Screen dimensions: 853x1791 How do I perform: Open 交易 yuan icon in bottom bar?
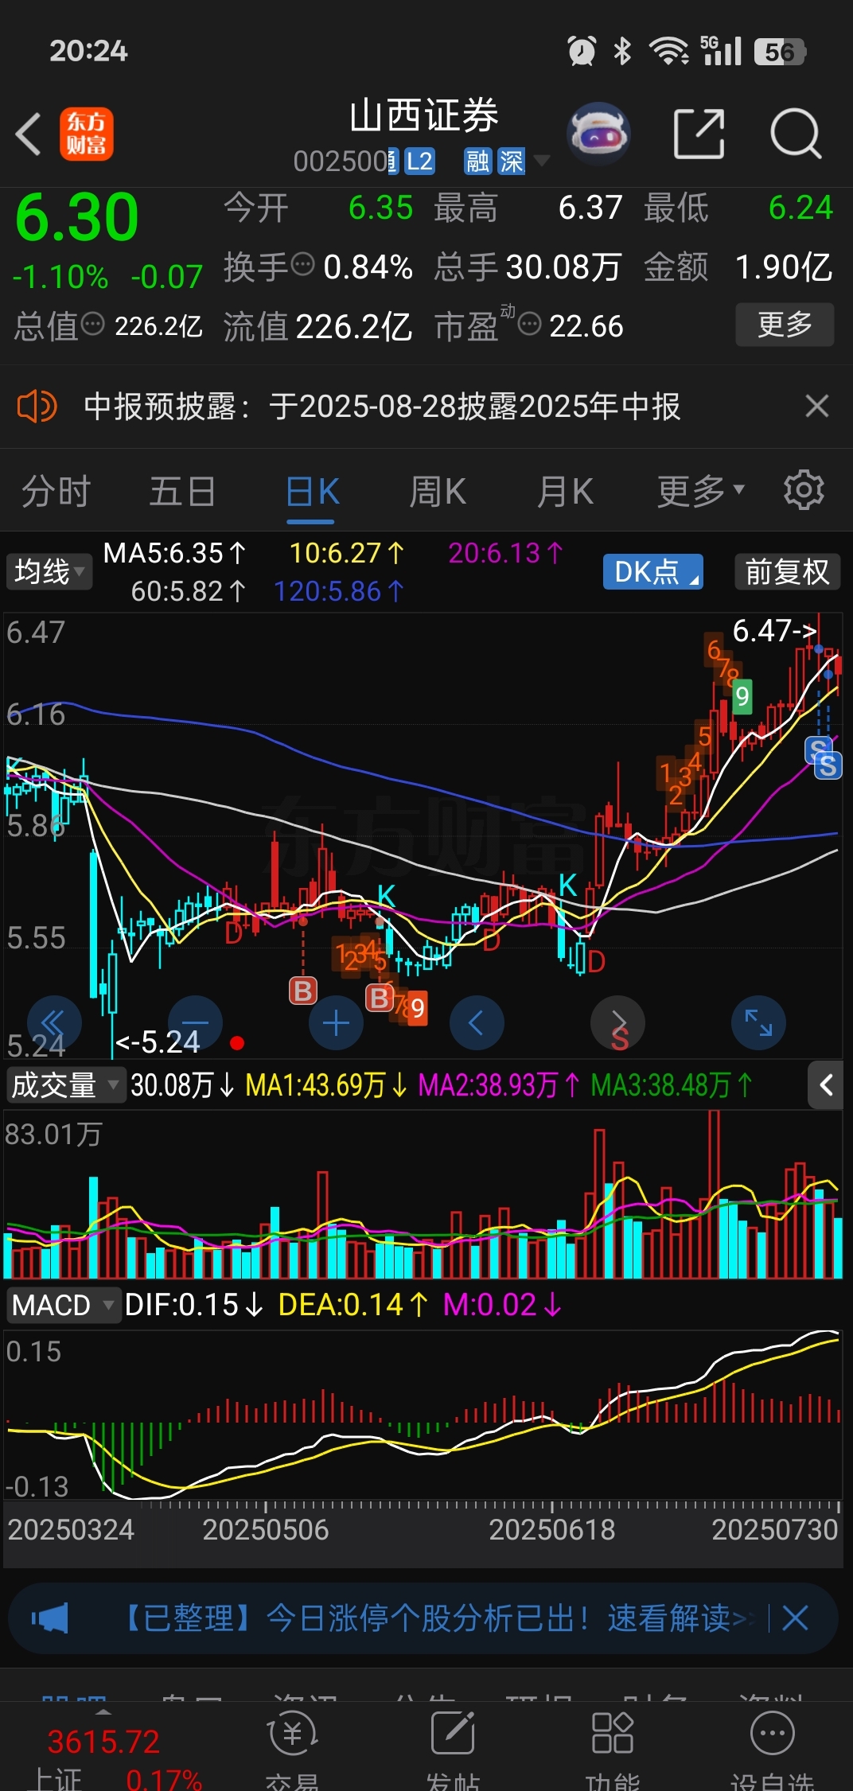coord(293,1734)
